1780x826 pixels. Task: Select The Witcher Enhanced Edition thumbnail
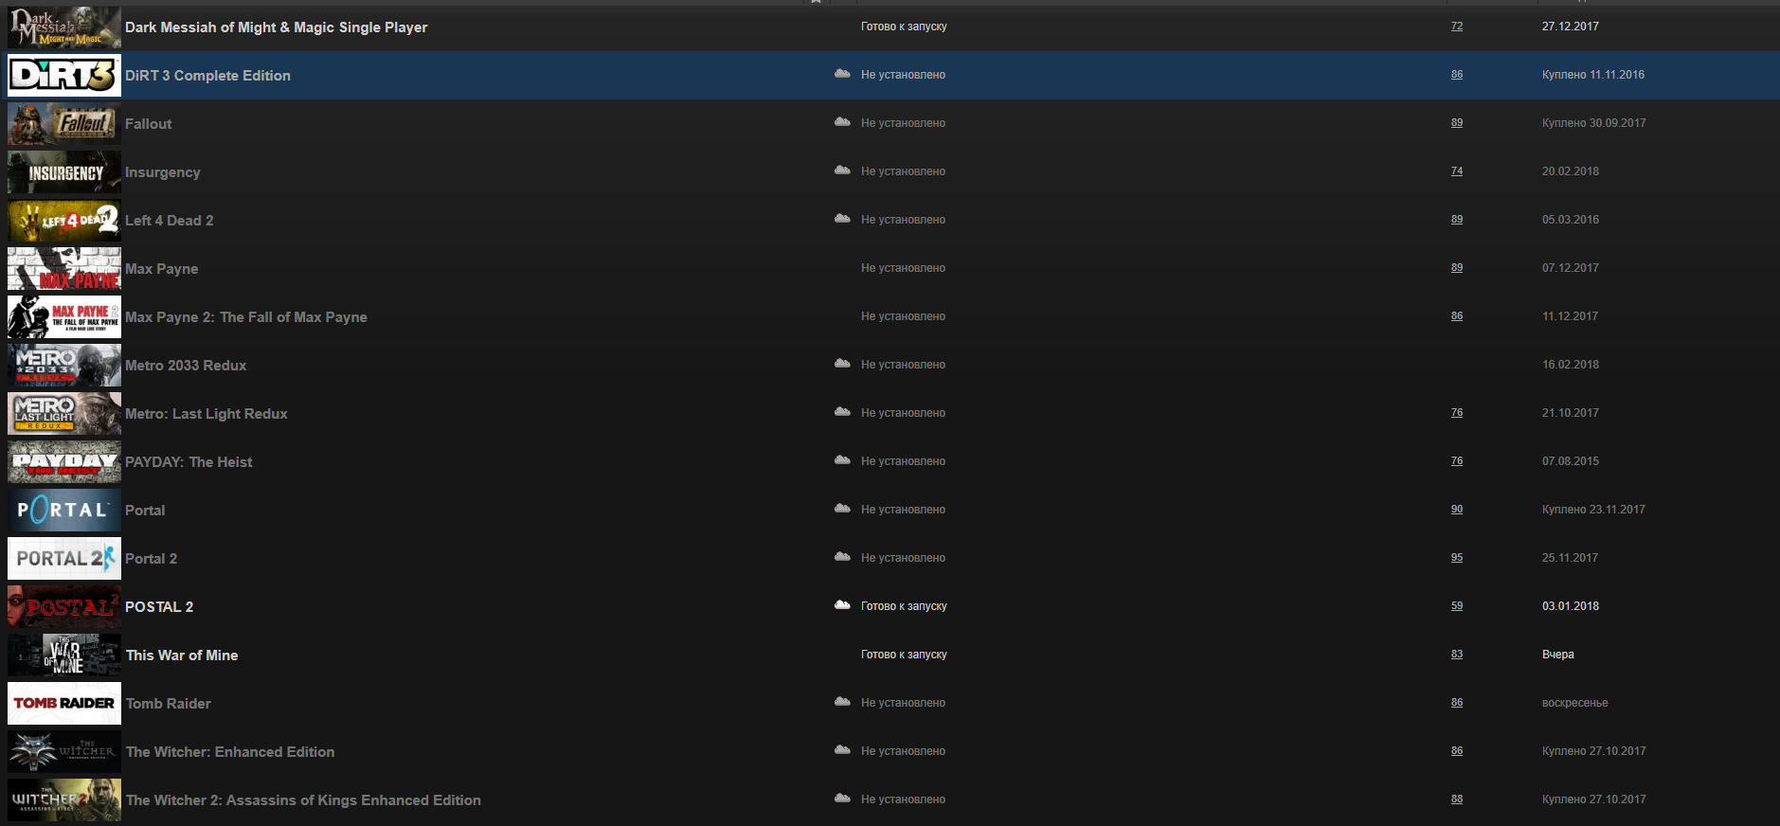(x=64, y=751)
